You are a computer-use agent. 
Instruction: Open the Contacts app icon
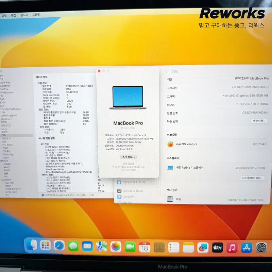(x=159, y=248)
